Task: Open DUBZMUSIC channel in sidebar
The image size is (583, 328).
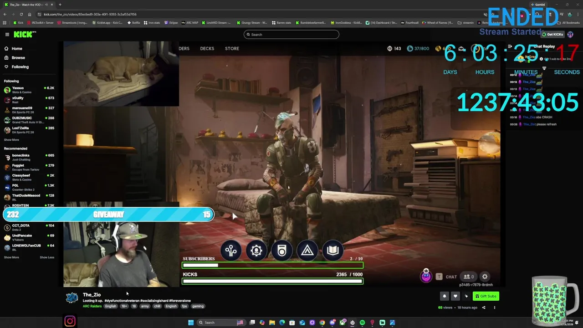Action: (x=29, y=120)
